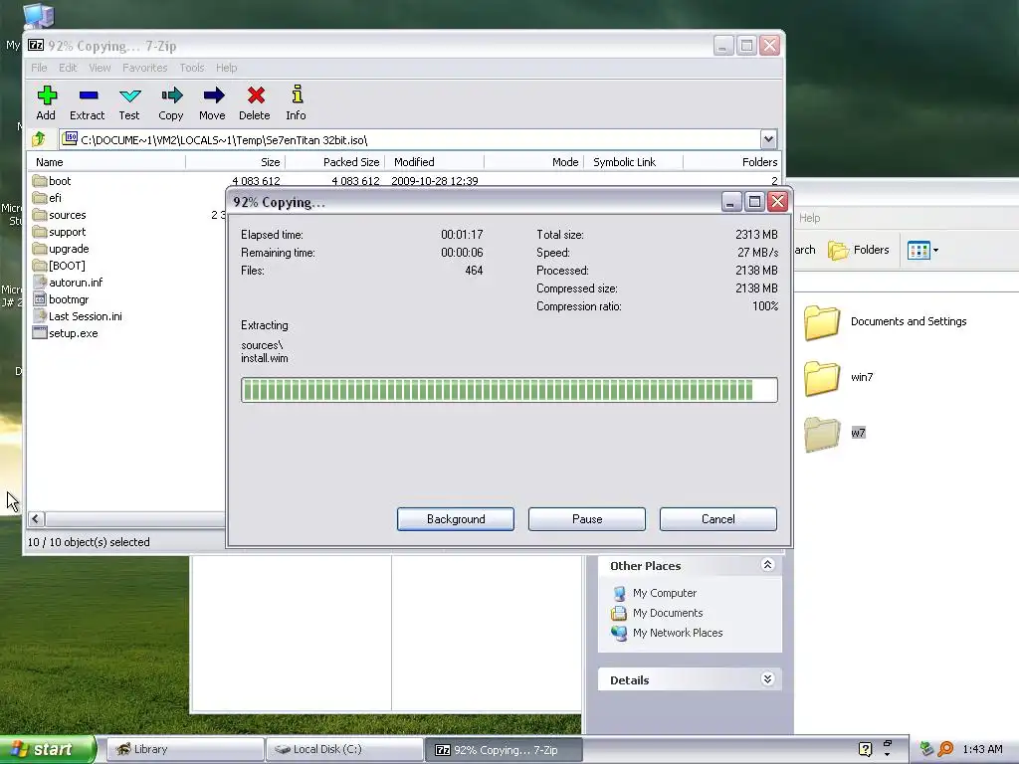Click the Add toolbar icon in 7-Zip
Image resolution: width=1019 pixels, height=764 pixels.
pyautogui.click(x=46, y=103)
